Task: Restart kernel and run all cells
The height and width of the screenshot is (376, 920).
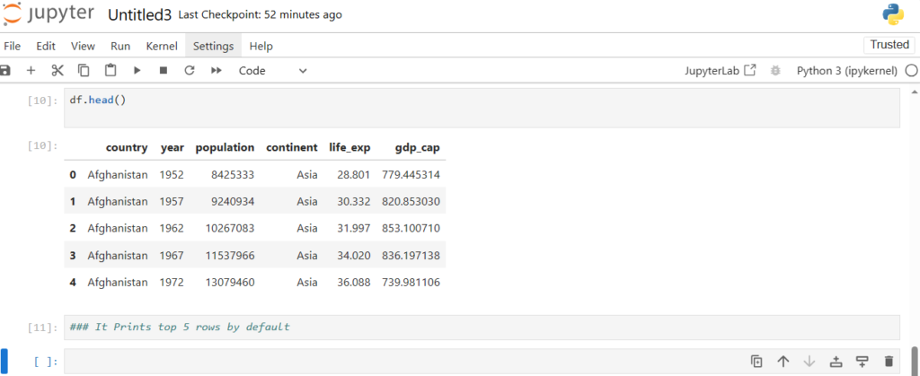Action: [x=216, y=70]
